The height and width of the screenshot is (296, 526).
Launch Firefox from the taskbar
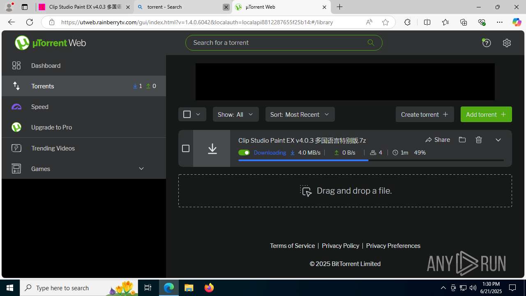pyautogui.click(x=209, y=288)
